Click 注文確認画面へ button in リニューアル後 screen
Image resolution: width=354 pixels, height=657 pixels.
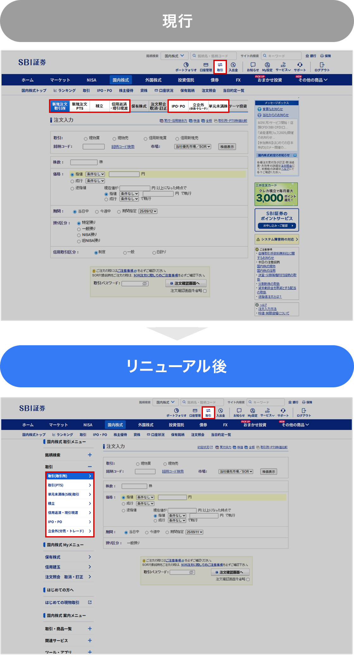pyautogui.click(x=230, y=572)
